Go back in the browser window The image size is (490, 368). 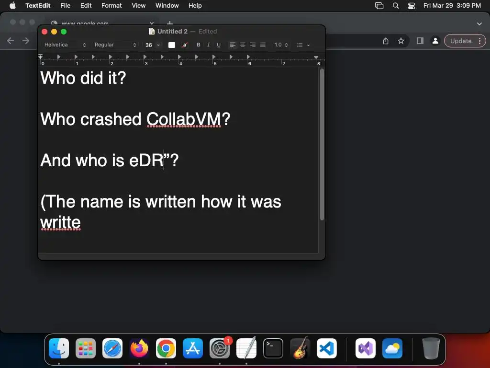(x=11, y=41)
